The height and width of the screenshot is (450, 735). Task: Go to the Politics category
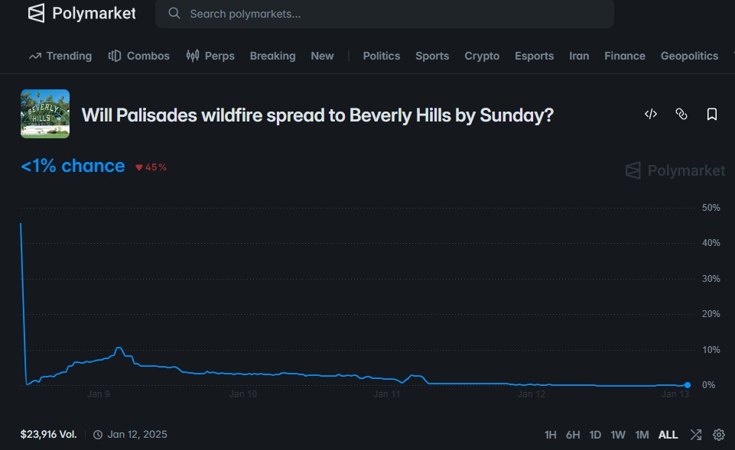[382, 56]
